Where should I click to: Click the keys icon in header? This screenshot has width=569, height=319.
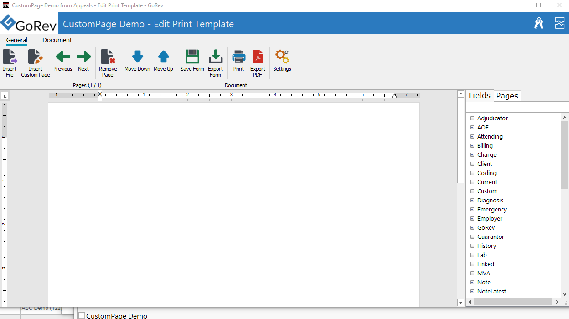[539, 23]
